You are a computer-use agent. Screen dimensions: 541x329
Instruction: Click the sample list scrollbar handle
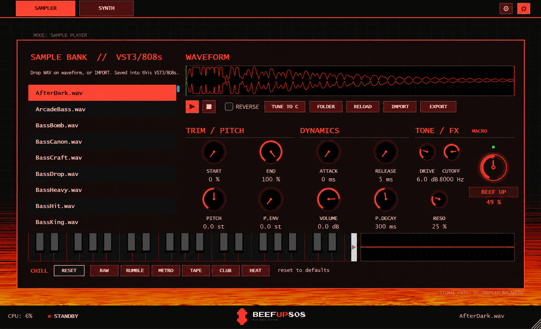(x=178, y=89)
